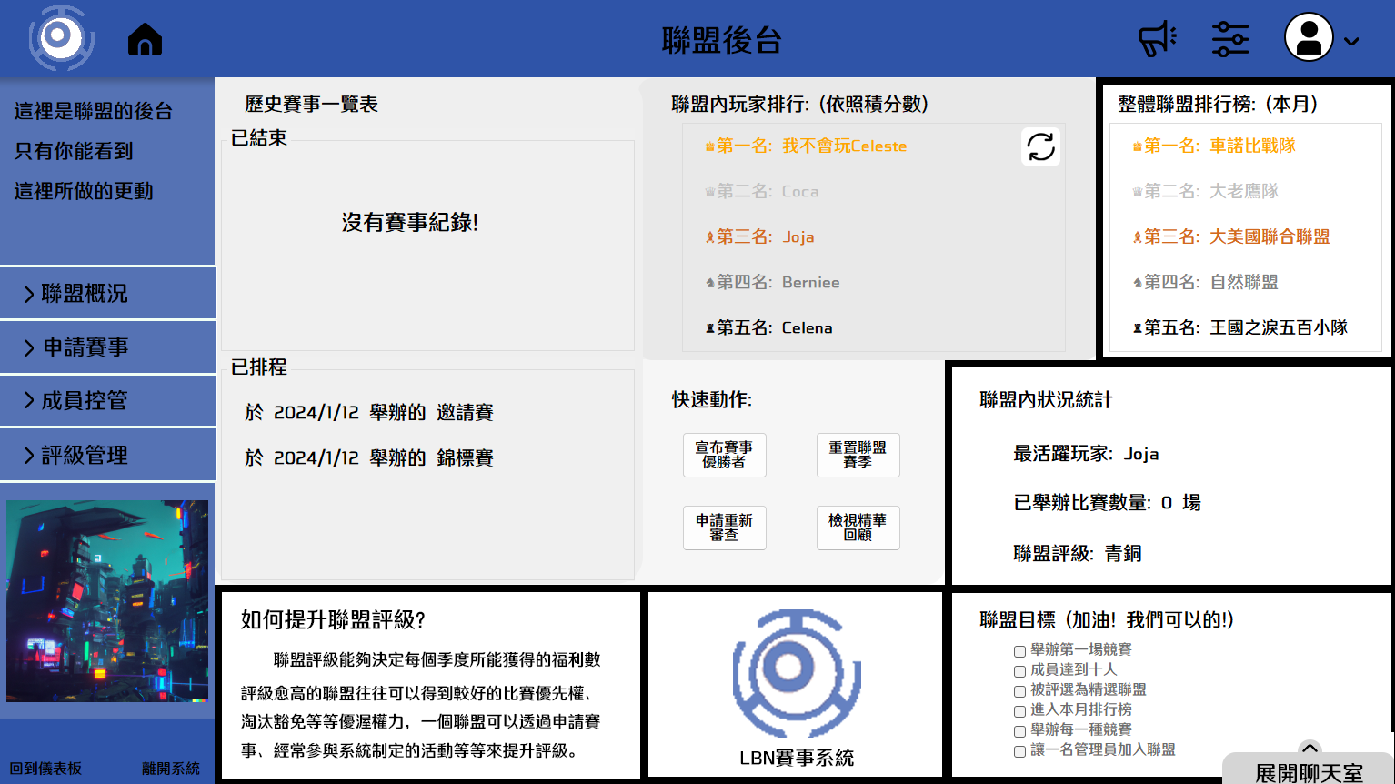Open the 申請賽事 menu item
Image resolution: width=1395 pixels, height=784 pixels.
(x=107, y=347)
